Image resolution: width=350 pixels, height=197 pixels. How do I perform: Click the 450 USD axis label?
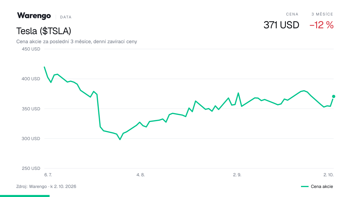coord(31,49)
